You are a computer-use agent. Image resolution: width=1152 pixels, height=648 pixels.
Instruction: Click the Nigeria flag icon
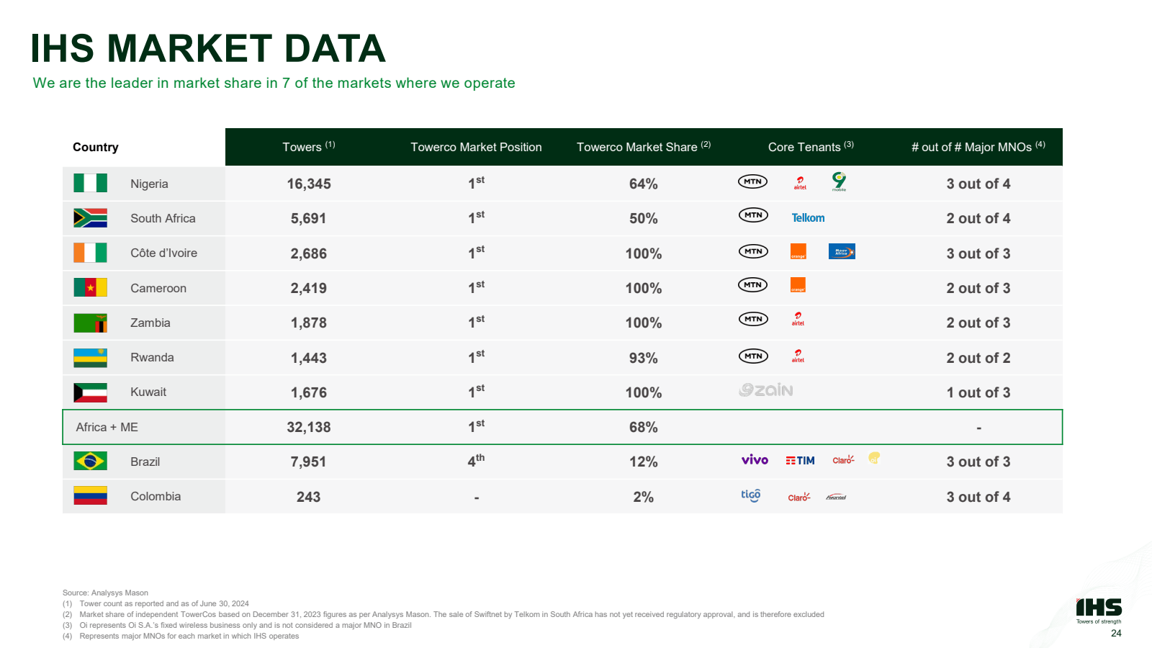[90, 183]
